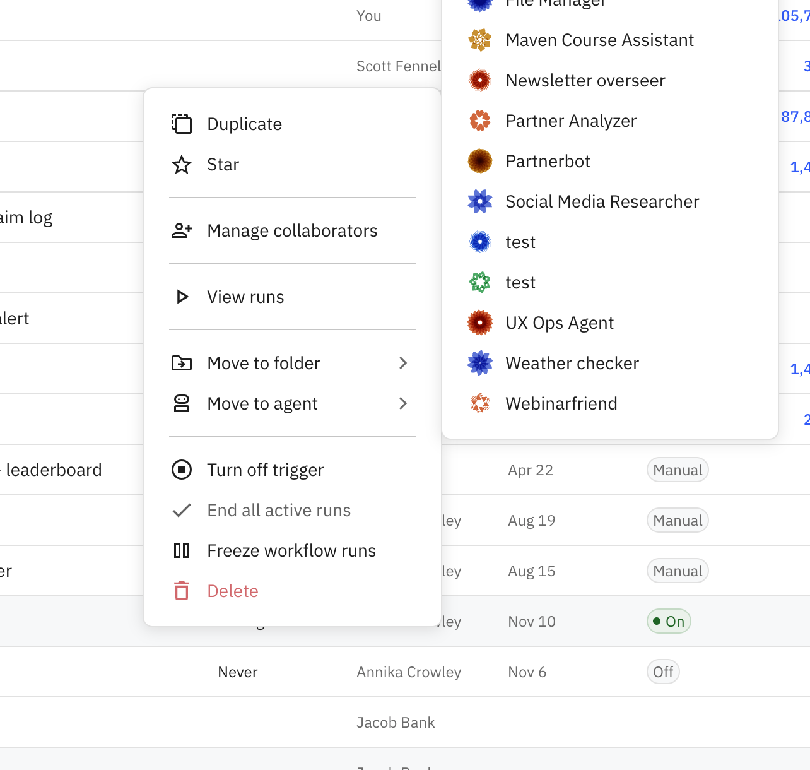The width and height of the screenshot is (810, 770).
Task: Select Social Media Researcher from agent list
Action: coord(602,202)
